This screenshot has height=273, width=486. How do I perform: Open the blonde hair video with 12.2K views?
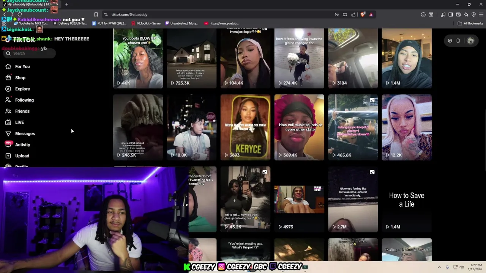coord(407,127)
